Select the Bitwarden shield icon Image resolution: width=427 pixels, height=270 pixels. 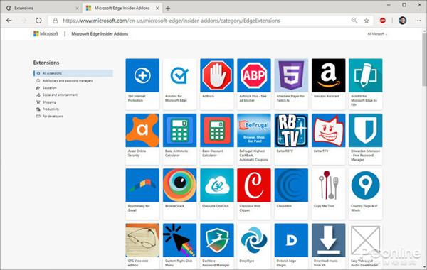click(366, 131)
